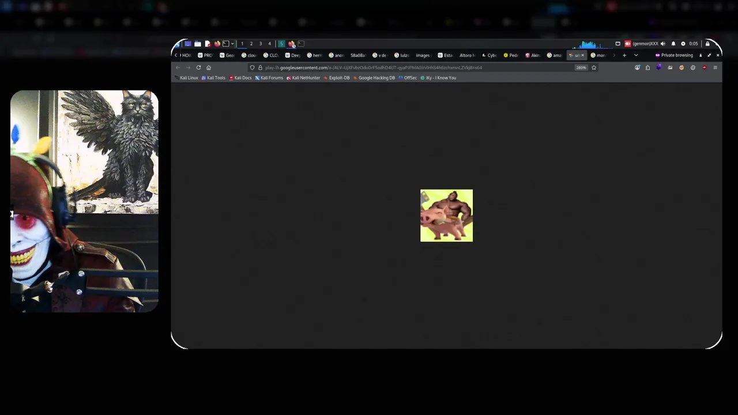Open the Google Hacking DB bookmark

point(374,78)
